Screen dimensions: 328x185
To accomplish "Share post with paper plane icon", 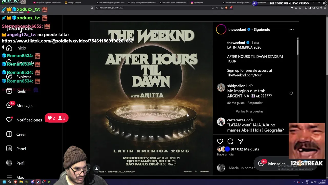I will click(x=241, y=141).
